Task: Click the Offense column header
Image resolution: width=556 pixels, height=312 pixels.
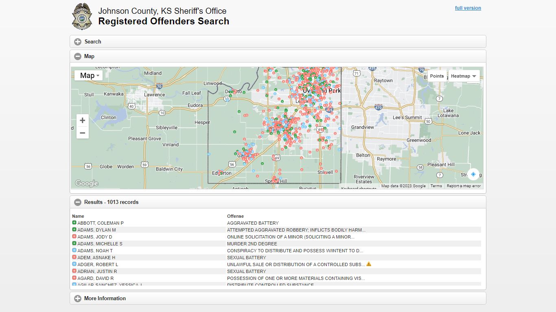Action: coord(235,216)
